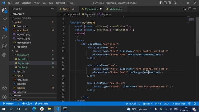Viewport: 199px width, 112px height.
Task: Click Ln 15, Col 110 cursor position
Action: coord(133,104)
